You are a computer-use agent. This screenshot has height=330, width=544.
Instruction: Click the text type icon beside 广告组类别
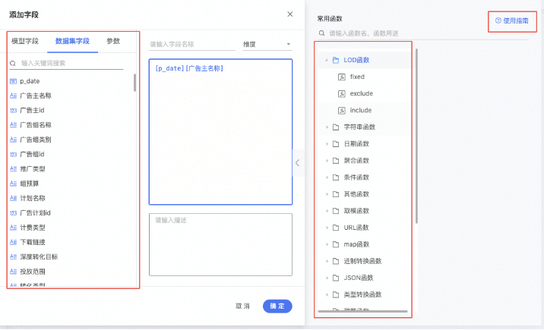click(13, 140)
